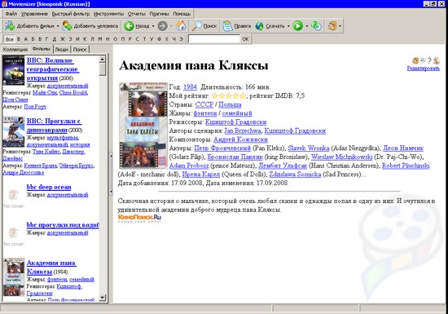Click the Правка notepad toolbar button
448x314 pixels.
237,26
